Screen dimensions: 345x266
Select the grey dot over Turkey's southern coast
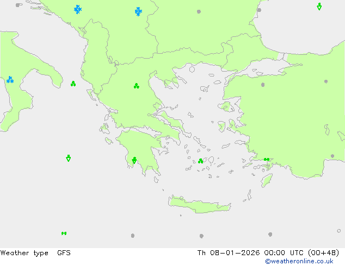click(x=332, y=156)
